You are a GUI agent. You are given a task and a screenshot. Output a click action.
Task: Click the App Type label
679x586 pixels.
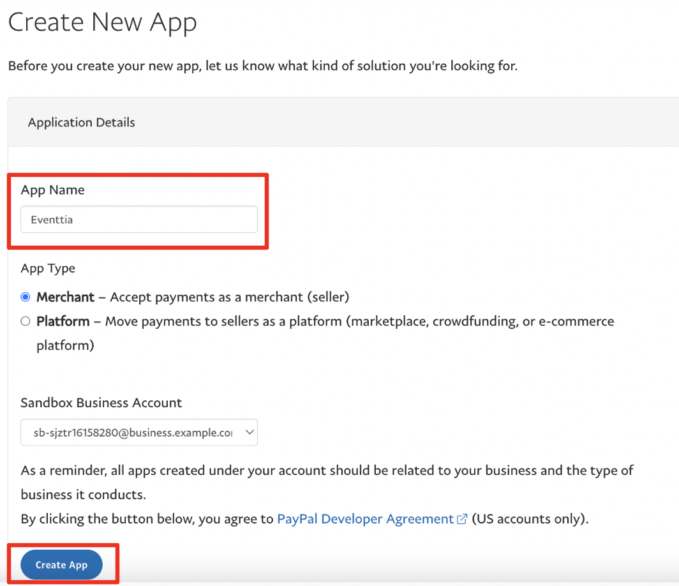(x=48, y=268)
